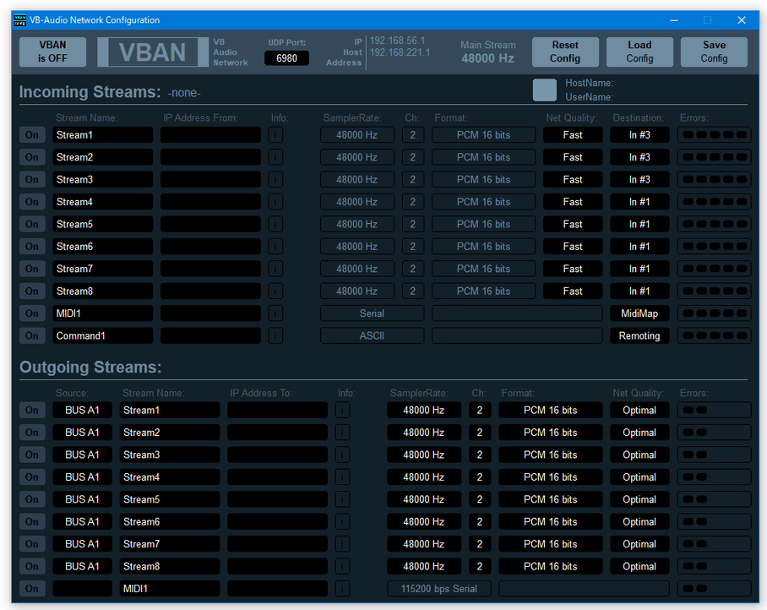Open info for incoming Stream3
The width and height of the screenshot is (767, 610).
tap(275, 179)
